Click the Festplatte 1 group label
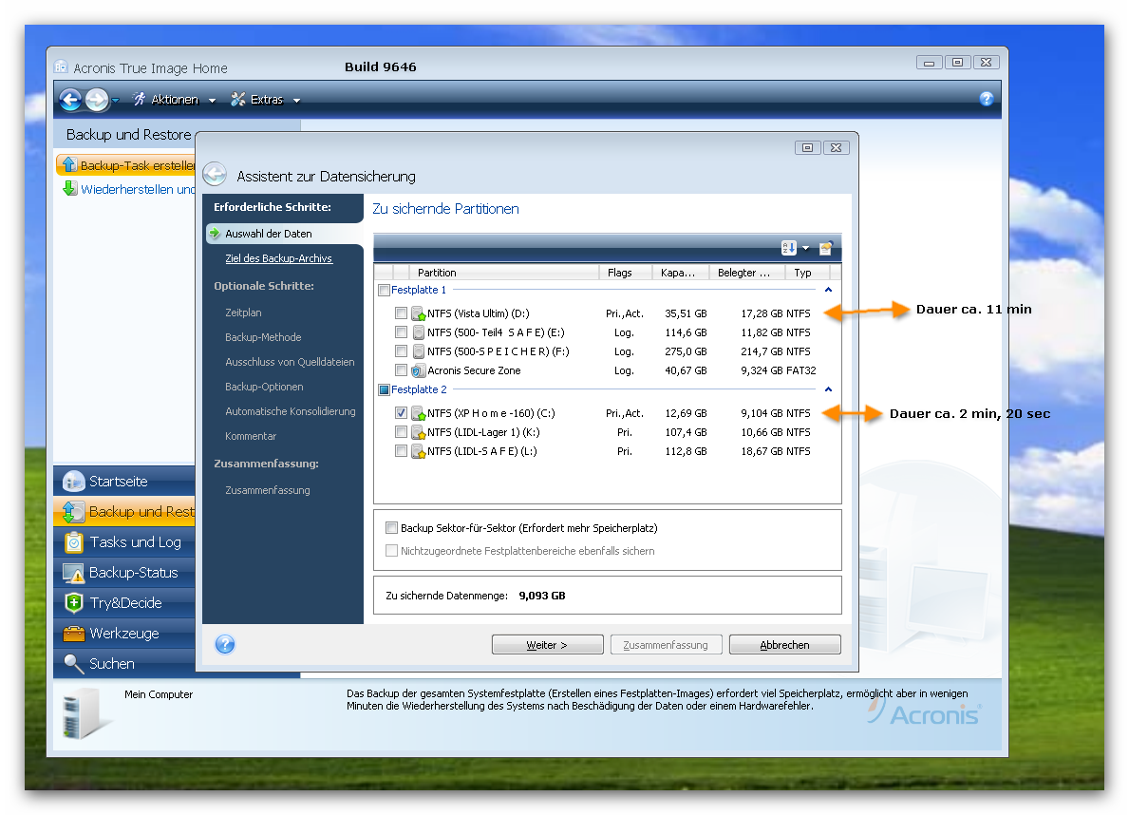This screenshot has width=1129, height=815. click(x=419, y=290)
